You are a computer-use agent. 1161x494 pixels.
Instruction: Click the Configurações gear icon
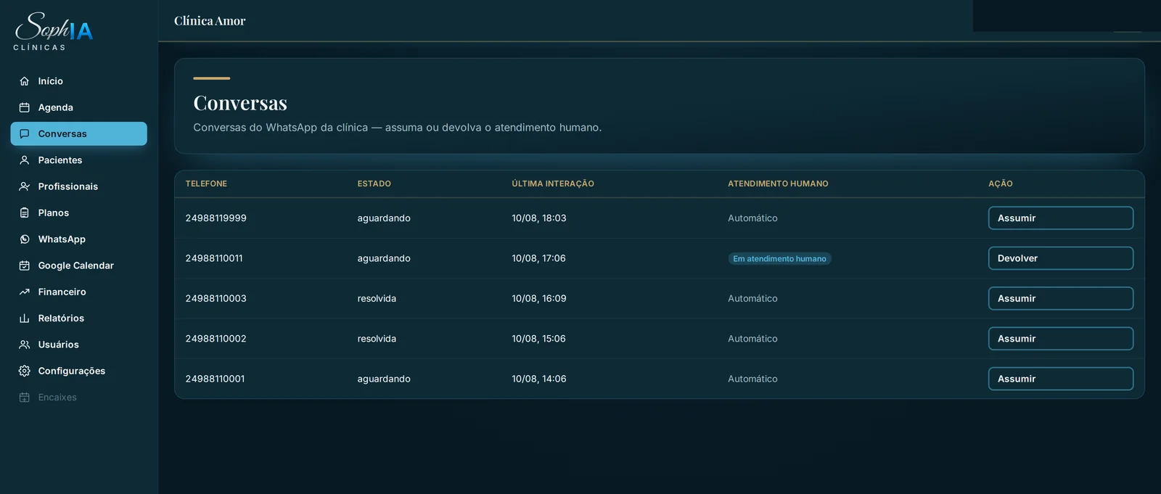[24, 371]
